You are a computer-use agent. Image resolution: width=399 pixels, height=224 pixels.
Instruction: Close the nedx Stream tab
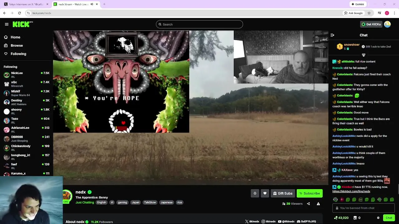(x=97, y=4)
